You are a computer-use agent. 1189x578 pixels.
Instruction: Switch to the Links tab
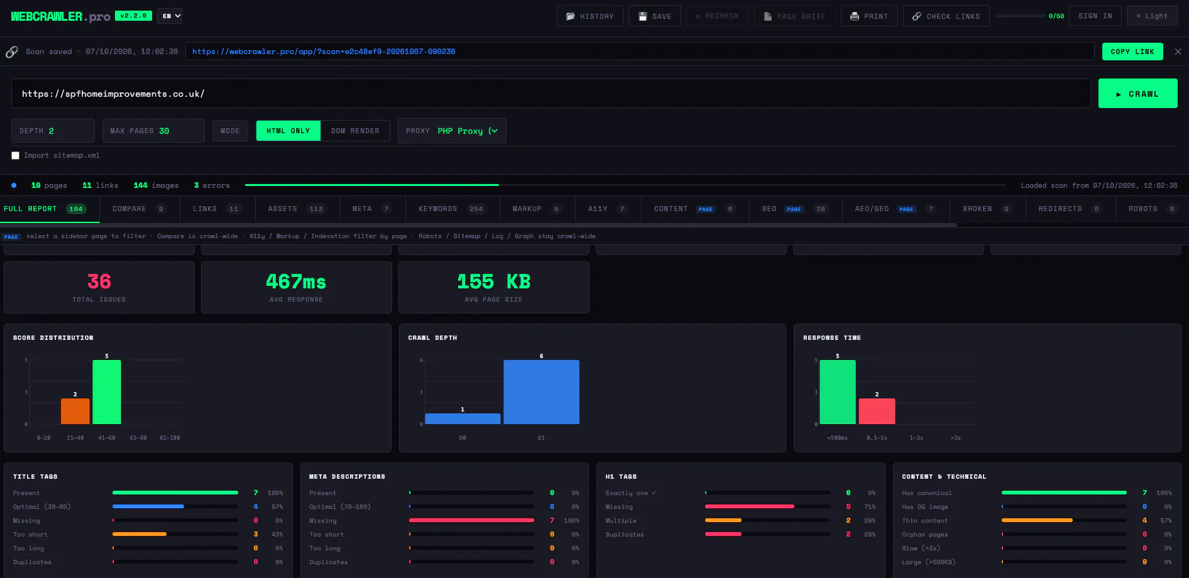point(217,209)
